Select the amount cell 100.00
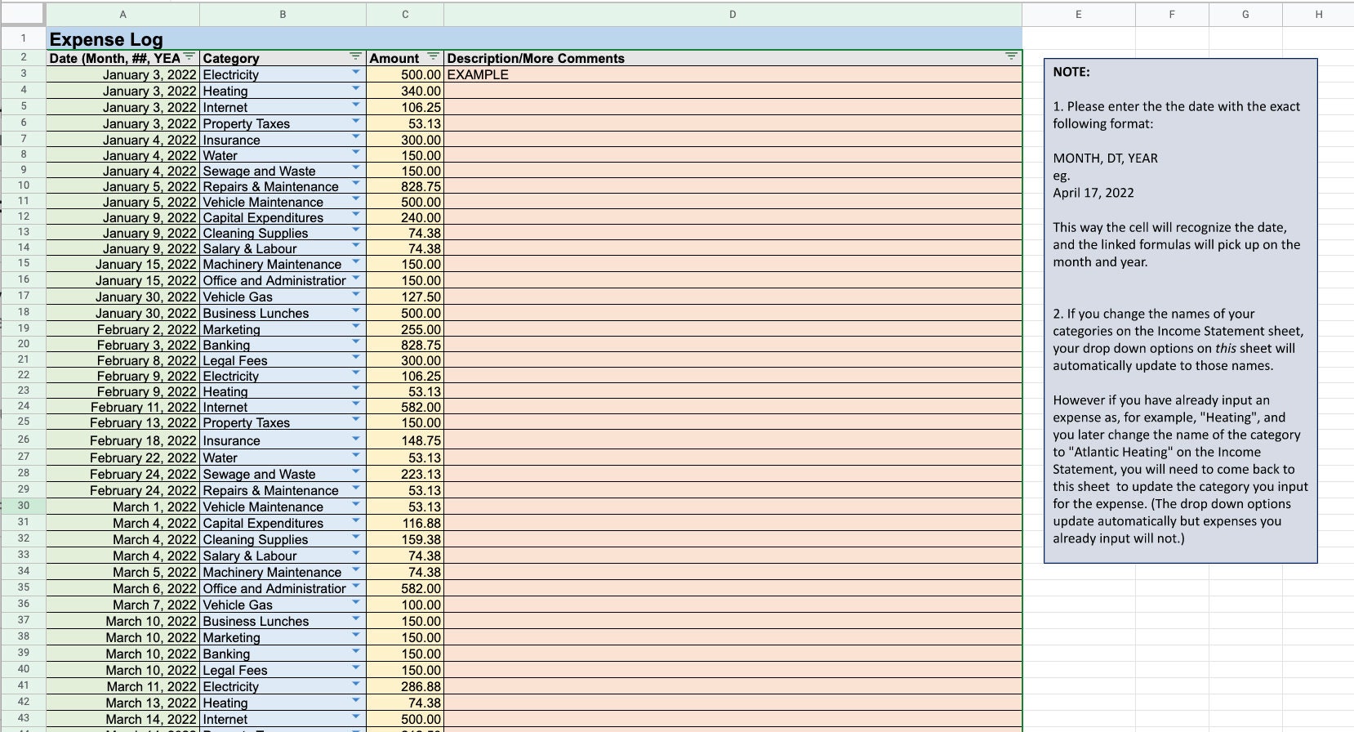Viewport: 1354px width, 732px height. [405, 605]
